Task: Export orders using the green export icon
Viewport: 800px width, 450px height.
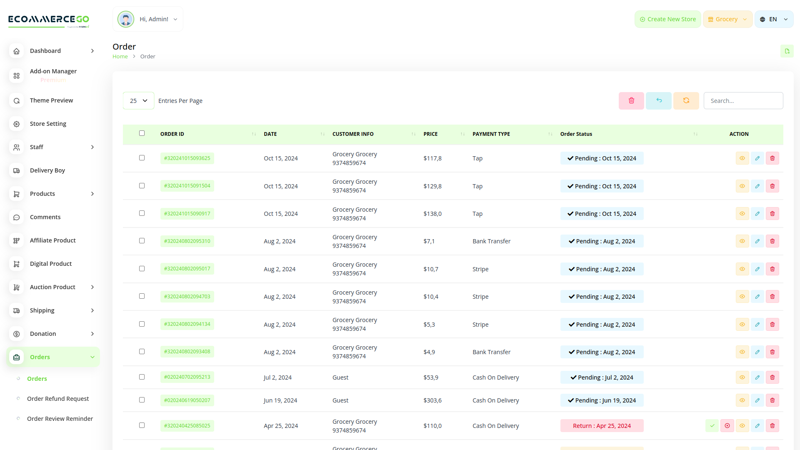Action: (x=787, y=51)
